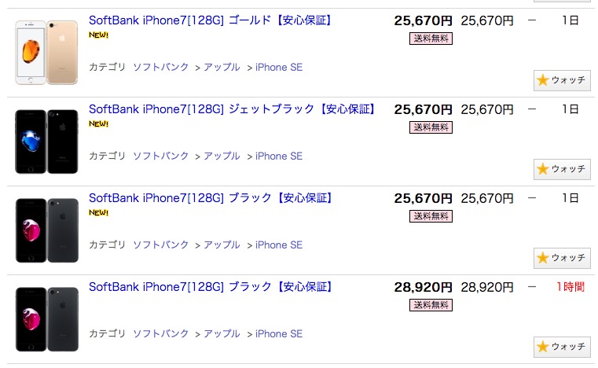Click アップル category in the 28,920円 listing
Image resolution: width=598 pixels, height=368 pixels.
[222, 334]
